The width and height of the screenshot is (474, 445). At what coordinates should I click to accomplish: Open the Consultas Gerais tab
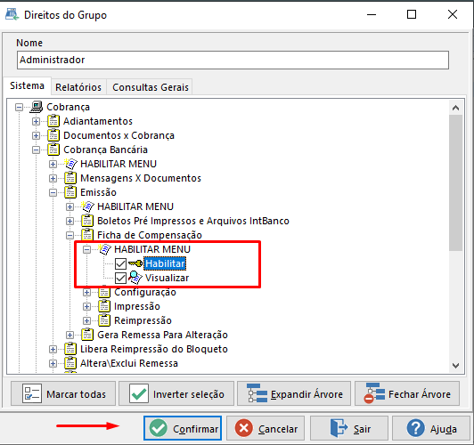[x=151, y=87]
